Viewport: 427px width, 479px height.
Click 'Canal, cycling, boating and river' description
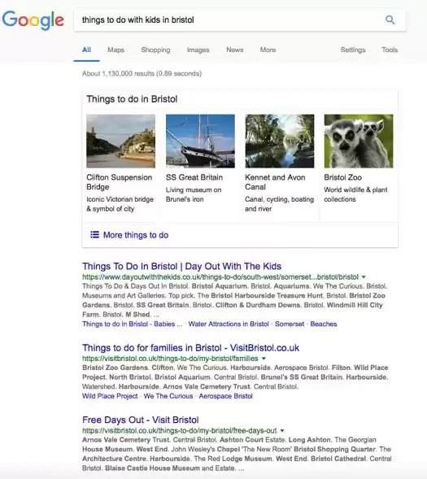pos(279,204)
